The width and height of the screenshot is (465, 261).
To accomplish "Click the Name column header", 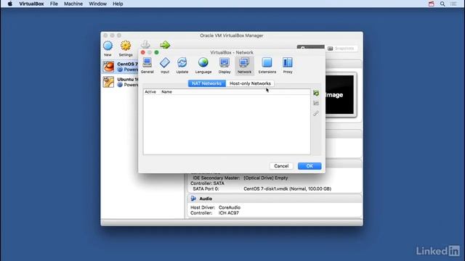I will point(166,92).
